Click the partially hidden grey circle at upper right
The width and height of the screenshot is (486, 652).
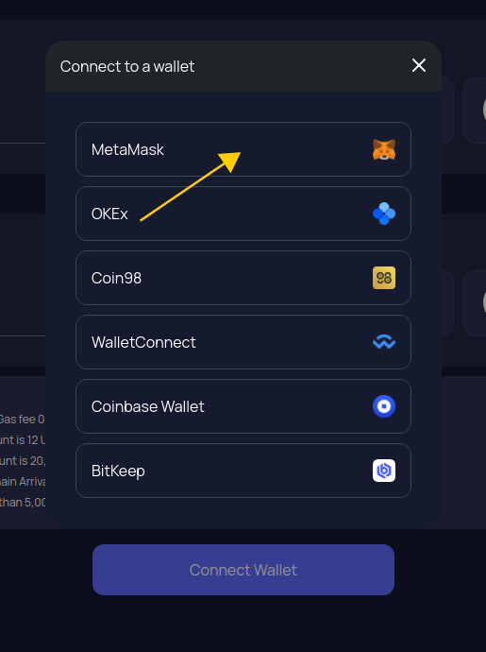pos(484,110)
